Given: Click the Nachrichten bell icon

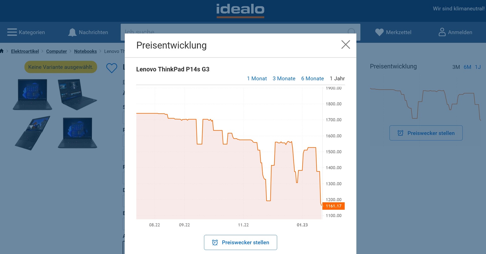Looking at the screenshot, I should pos(72,32).
